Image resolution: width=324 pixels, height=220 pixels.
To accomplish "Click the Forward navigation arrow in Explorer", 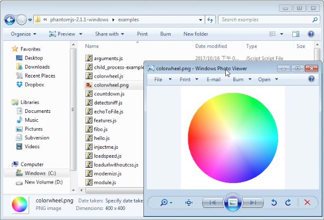I will click(21, 20).
